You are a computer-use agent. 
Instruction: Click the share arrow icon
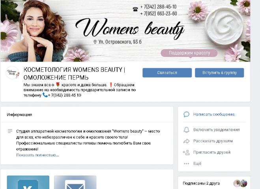point(186,141)
